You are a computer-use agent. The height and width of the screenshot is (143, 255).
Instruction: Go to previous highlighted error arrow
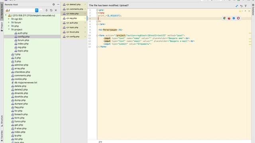tap(245, 11)
